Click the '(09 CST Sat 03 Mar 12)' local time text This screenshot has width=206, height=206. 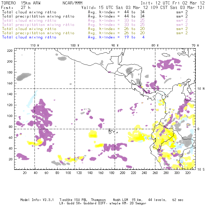click(x=177, y=8)
